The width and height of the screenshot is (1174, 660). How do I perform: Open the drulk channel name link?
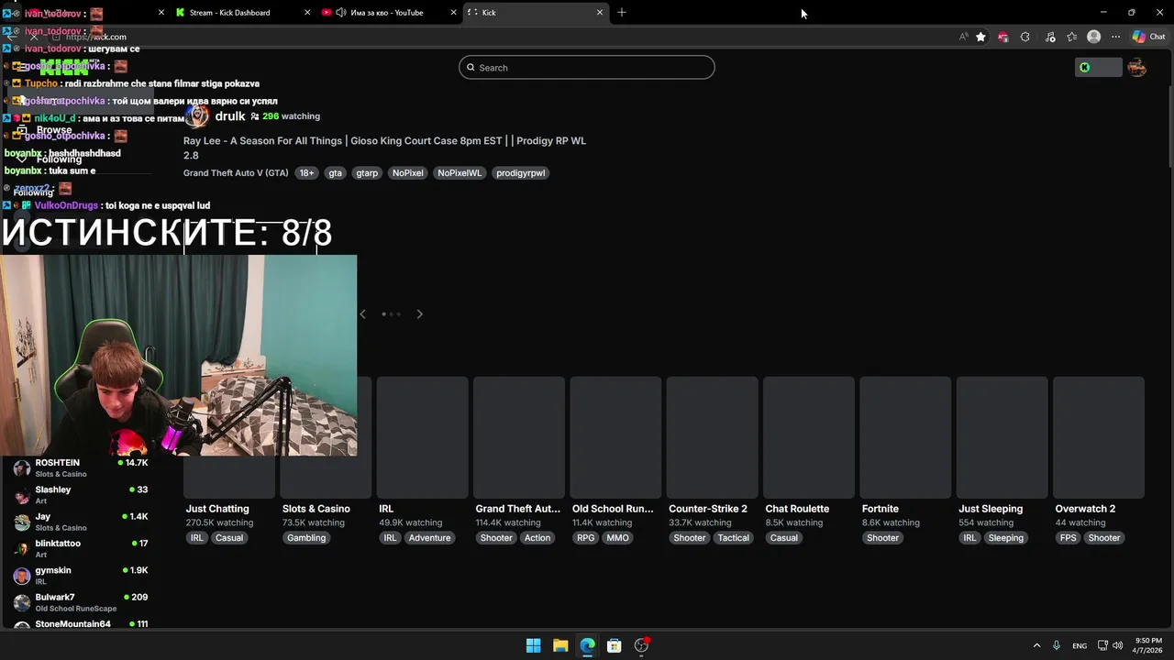230,116
